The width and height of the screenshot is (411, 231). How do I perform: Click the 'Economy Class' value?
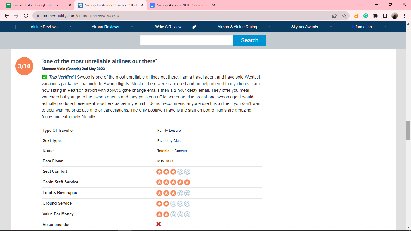coord(170,141)
